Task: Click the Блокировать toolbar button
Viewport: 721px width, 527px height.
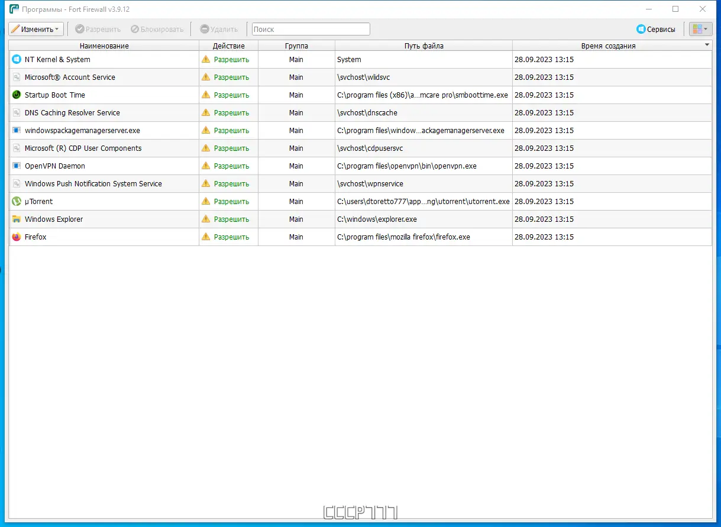Action: (x=157, y=29)
